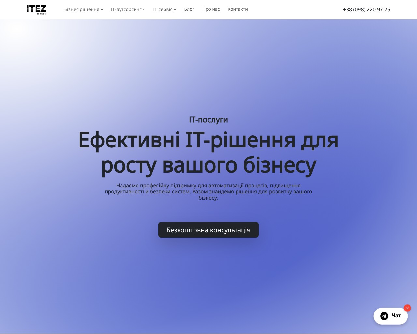Dismiss chat widget with red X
Screen dimensions: 417x334
pyautogui.click(x=407, y=308)
